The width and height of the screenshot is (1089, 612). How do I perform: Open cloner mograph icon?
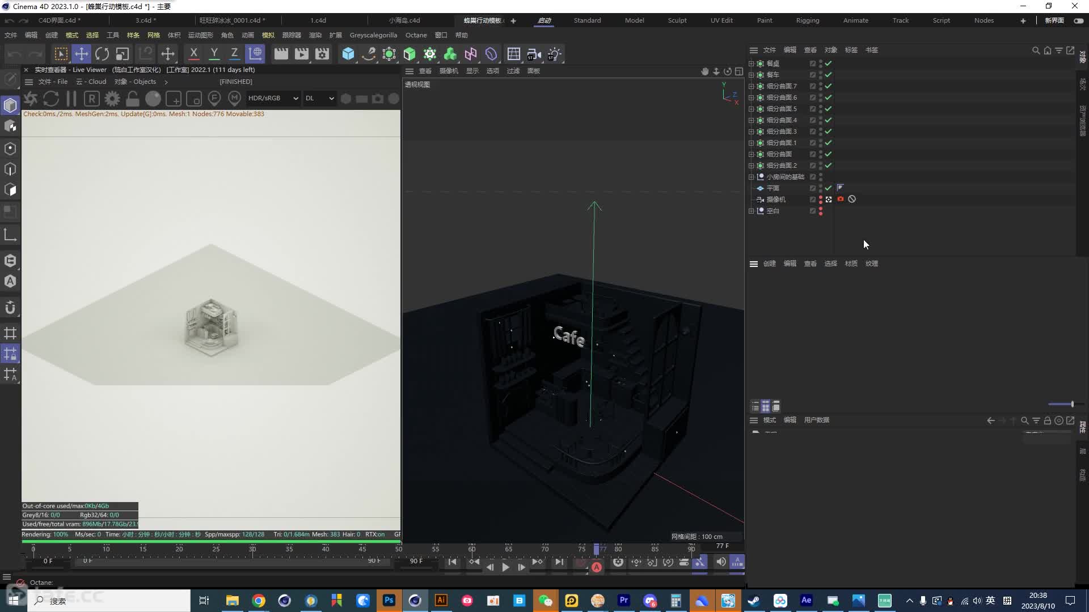coord(430,54)
